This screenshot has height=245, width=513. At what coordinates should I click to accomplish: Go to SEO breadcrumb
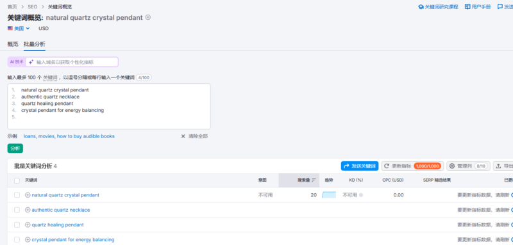click(x=33, y=6)
